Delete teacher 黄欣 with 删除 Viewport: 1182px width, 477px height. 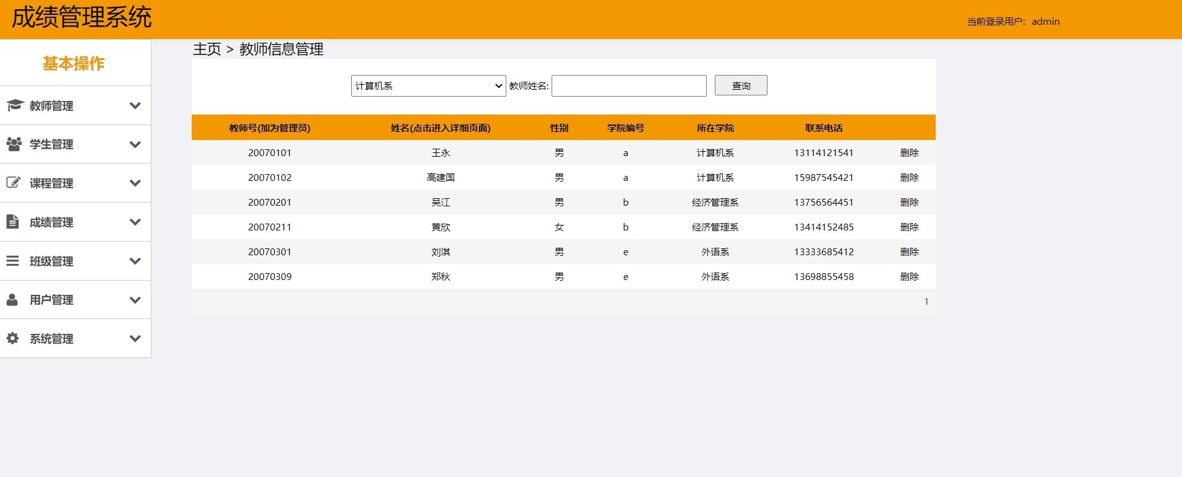(909, 227)
